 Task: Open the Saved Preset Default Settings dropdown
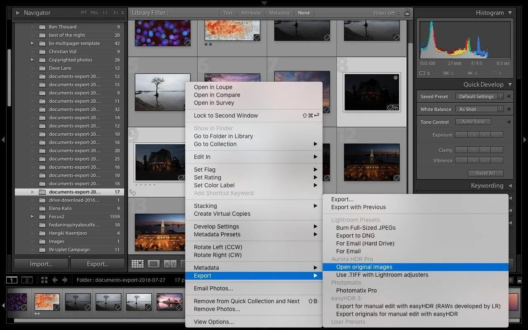point(478,97)
